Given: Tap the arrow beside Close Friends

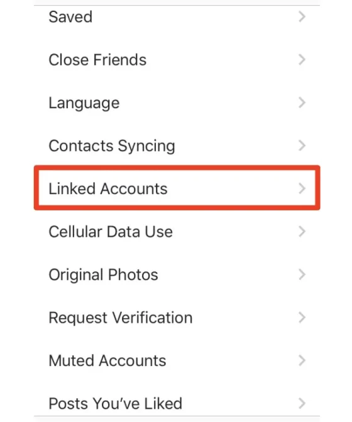Looking at the screenshot, I should [x=302, y=59].
